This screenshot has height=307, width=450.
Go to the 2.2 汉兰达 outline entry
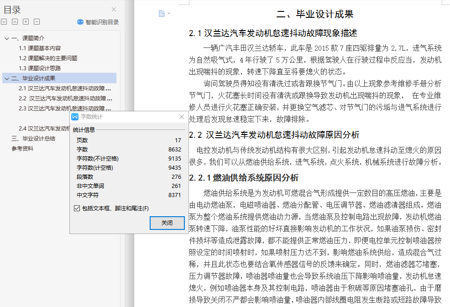point(65,99)
